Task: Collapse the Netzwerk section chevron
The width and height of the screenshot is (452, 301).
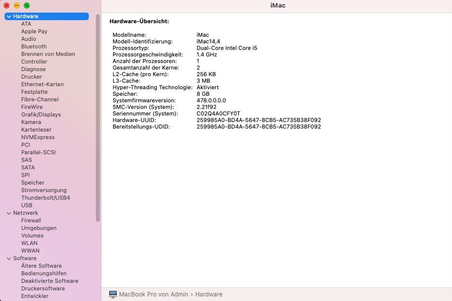Action: [9, 213]
